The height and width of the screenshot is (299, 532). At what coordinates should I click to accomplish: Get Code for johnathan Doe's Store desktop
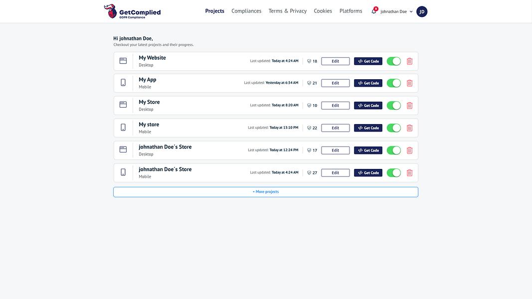pyautogui.click(x=368, y=150)
